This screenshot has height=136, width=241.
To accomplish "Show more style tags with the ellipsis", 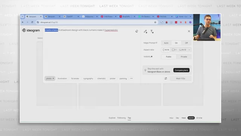I will [x=131, y=78].
